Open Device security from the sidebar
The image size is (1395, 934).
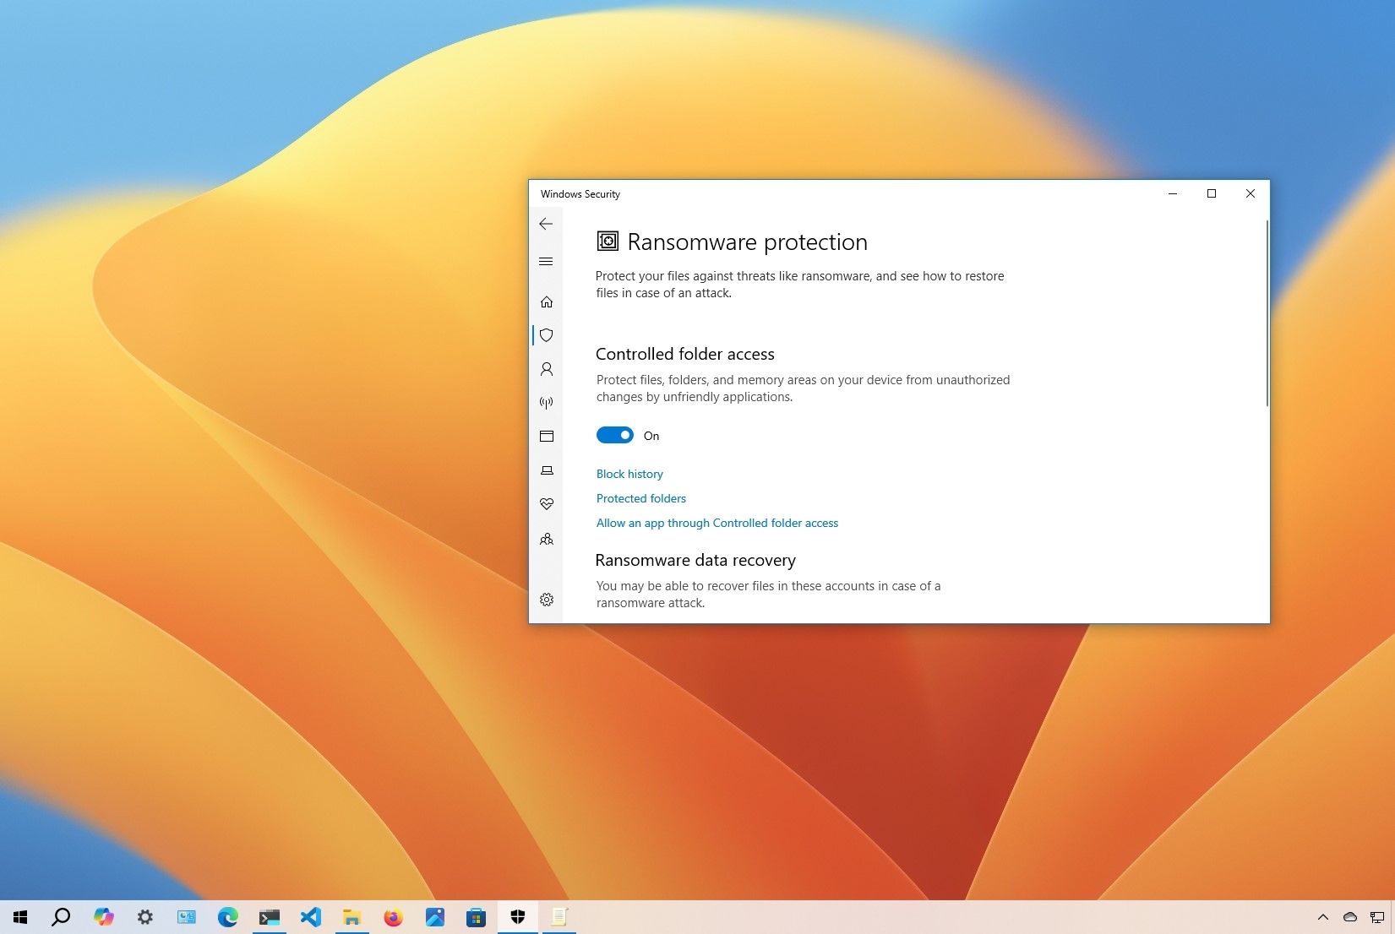[547, 470]
